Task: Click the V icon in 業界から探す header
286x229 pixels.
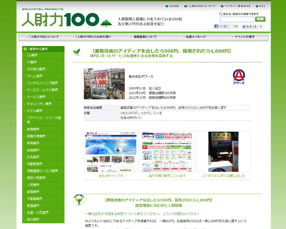Action: [25, 49]
